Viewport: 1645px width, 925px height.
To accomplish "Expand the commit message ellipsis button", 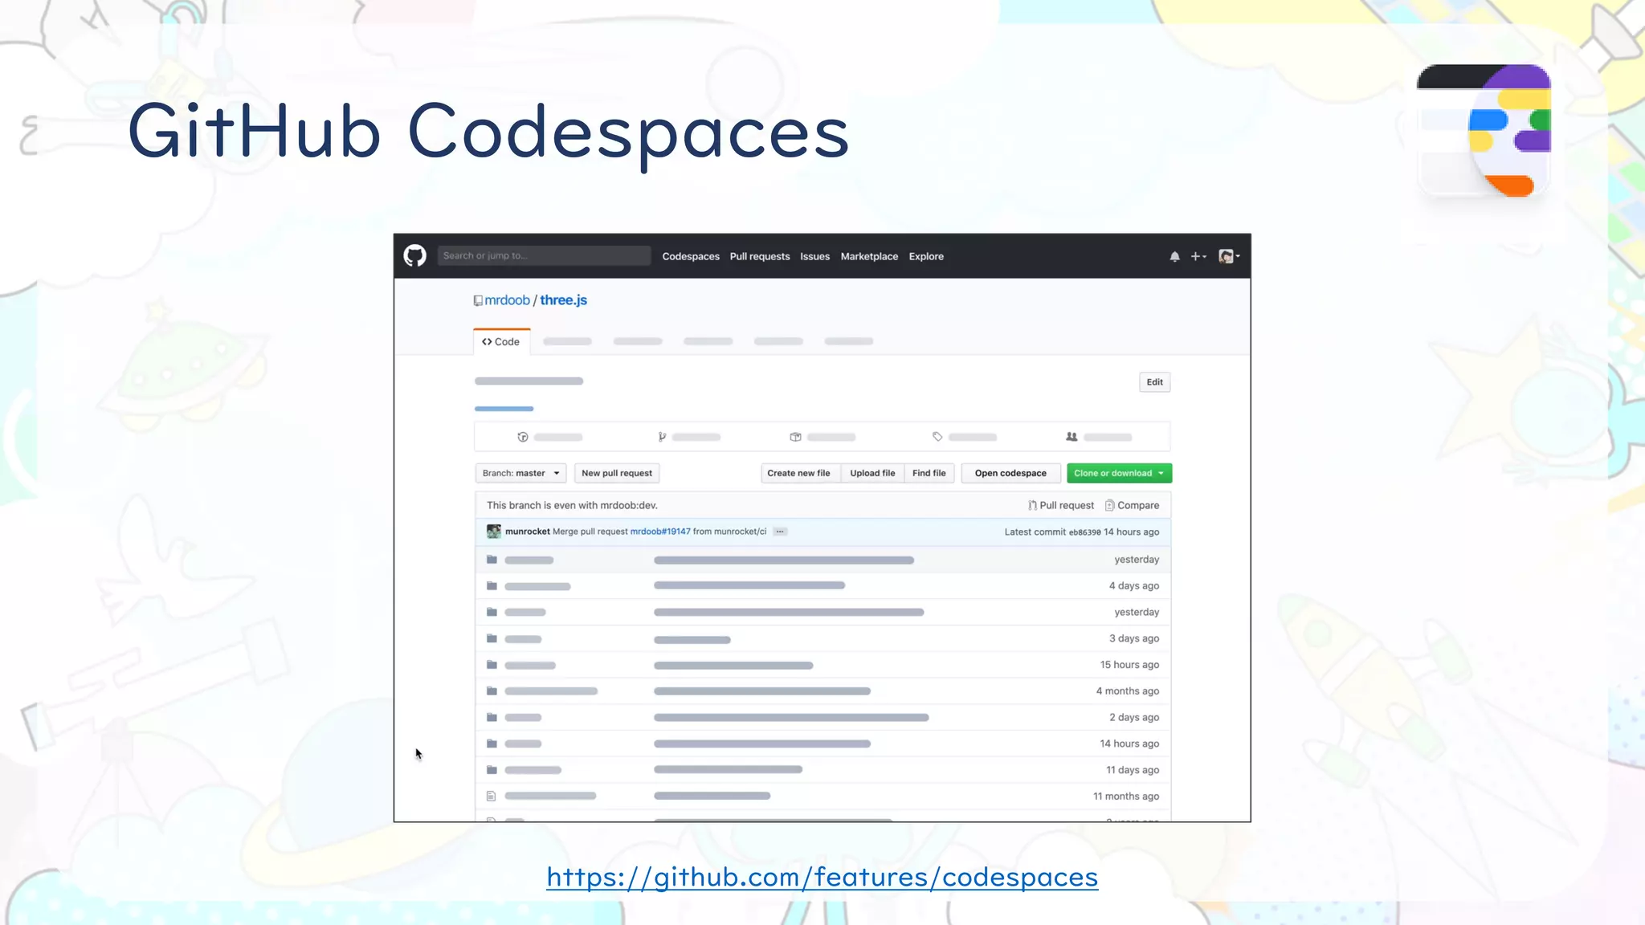I will pyautogui.click(x=780, y=532).
